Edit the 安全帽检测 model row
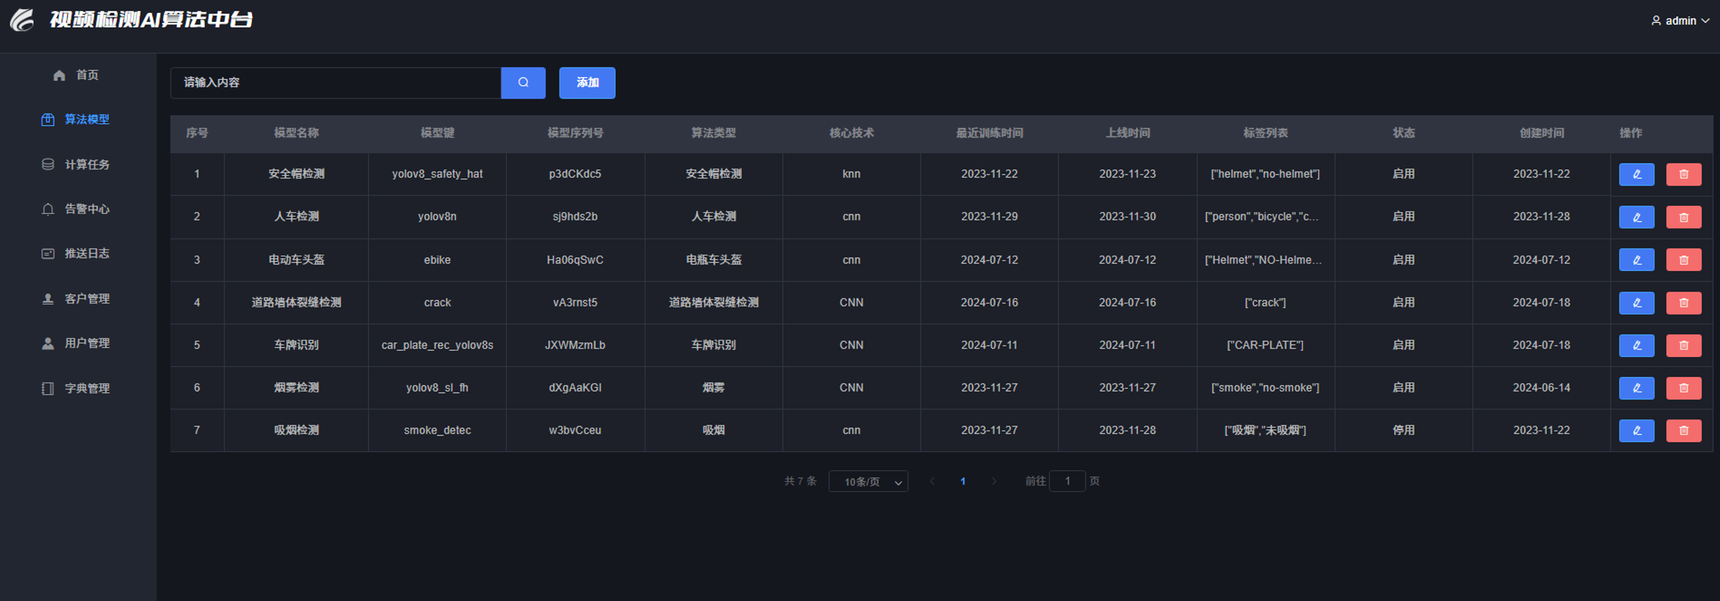 tap(1636, 175)
